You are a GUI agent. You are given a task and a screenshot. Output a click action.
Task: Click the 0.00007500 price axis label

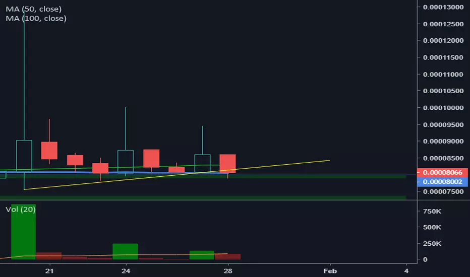point(443,192)
